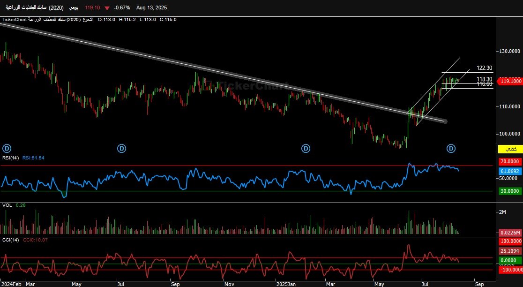This screenshot has height=287, width=523.
Task: Select the 118.30 horizontal level label
Action: click(484, 79)
